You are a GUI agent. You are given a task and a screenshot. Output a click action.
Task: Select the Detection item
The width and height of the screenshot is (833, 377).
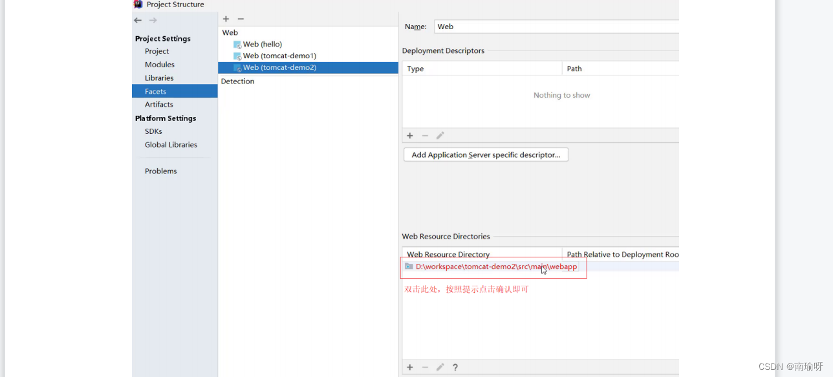(x=238, y=81)
